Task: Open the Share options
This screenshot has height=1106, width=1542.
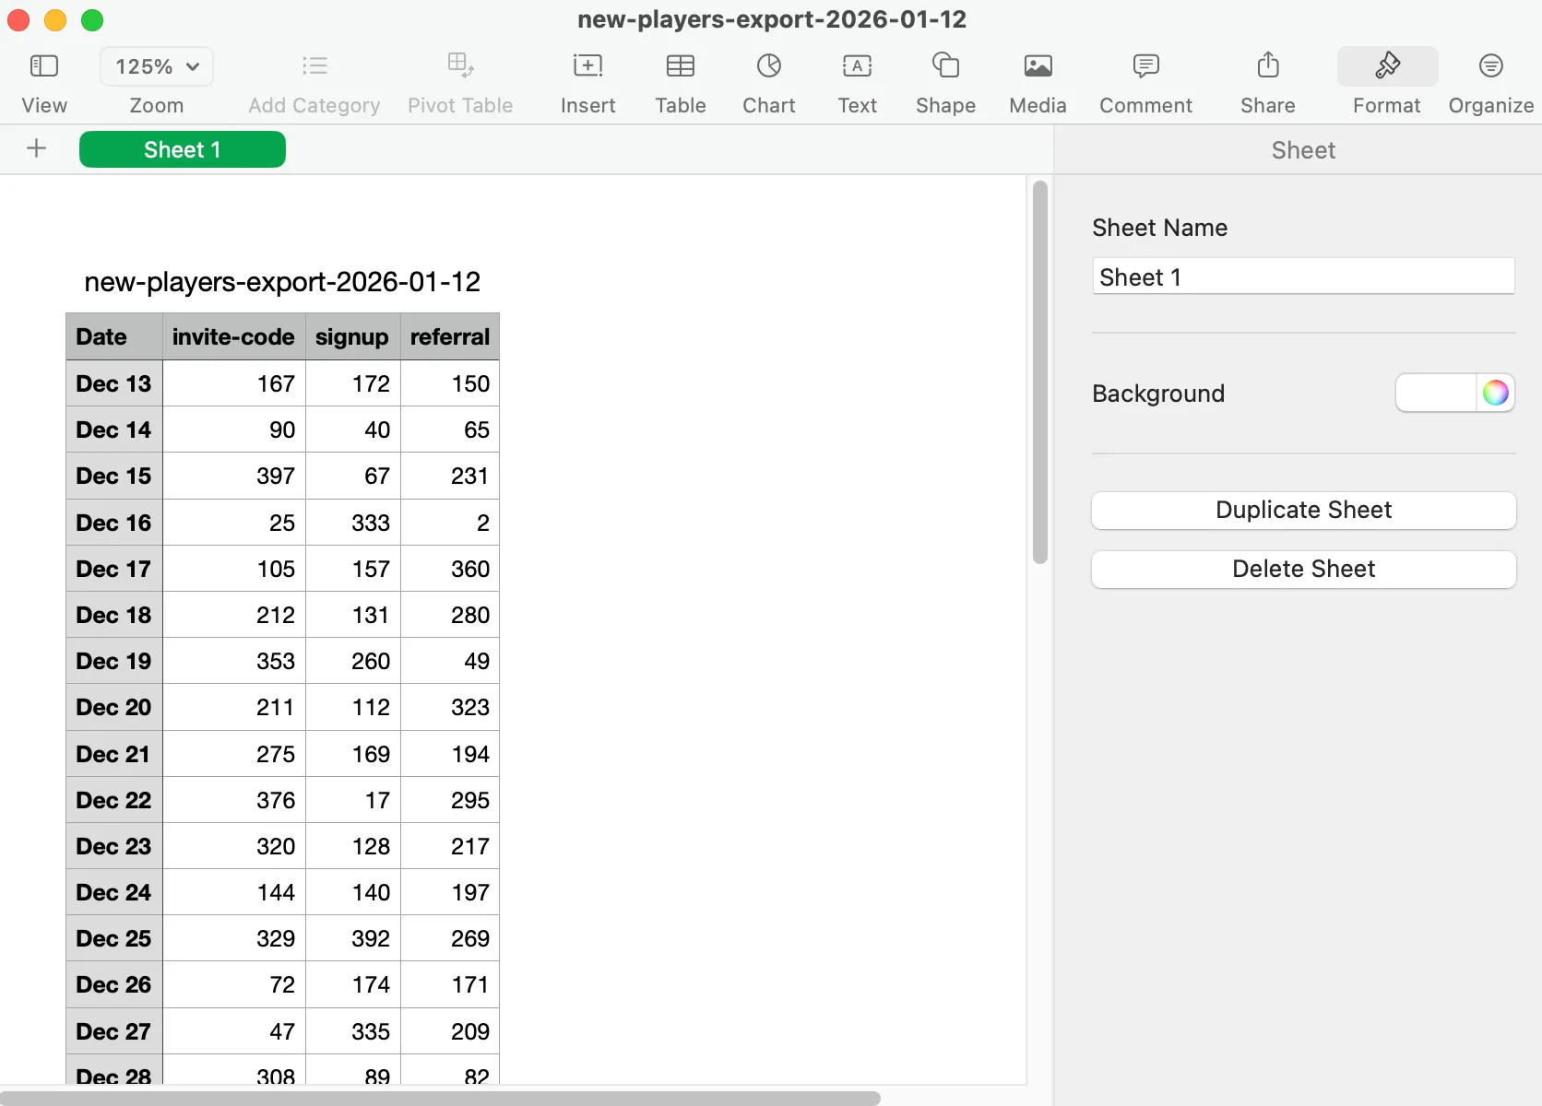Action: 1267,65
